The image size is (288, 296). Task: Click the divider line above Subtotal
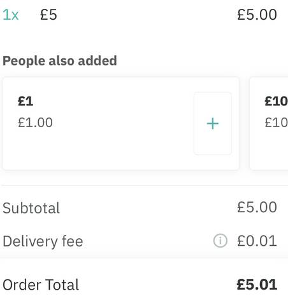tap(145, 185)
